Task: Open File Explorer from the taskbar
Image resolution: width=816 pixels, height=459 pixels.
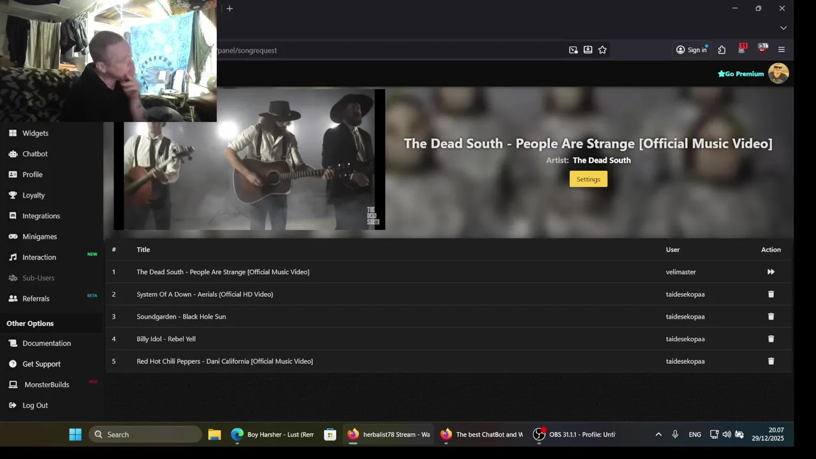Action: click(x=214, y=434)
